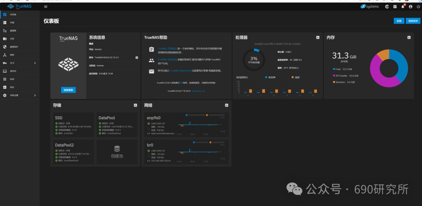Click the 3% average CPU usage gauge

click(x=254, y=60)
